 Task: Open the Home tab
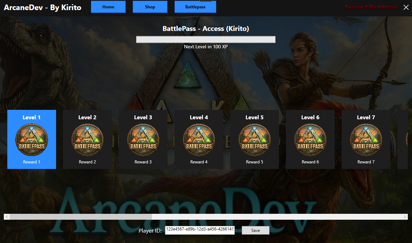[x=108, y=7]
